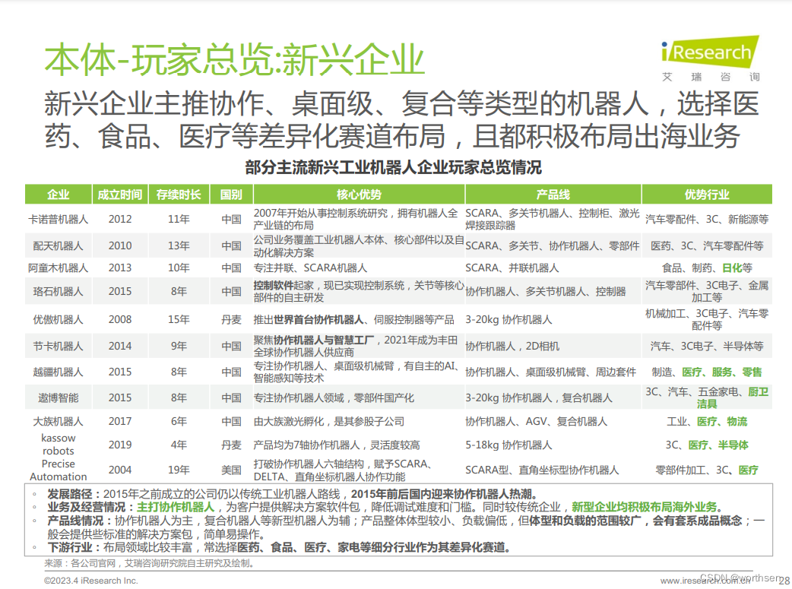This screenshot has width=792, height=589.
Task: Click 食品、制药、日化等 industry cell
Action: [x=707, y=268]
